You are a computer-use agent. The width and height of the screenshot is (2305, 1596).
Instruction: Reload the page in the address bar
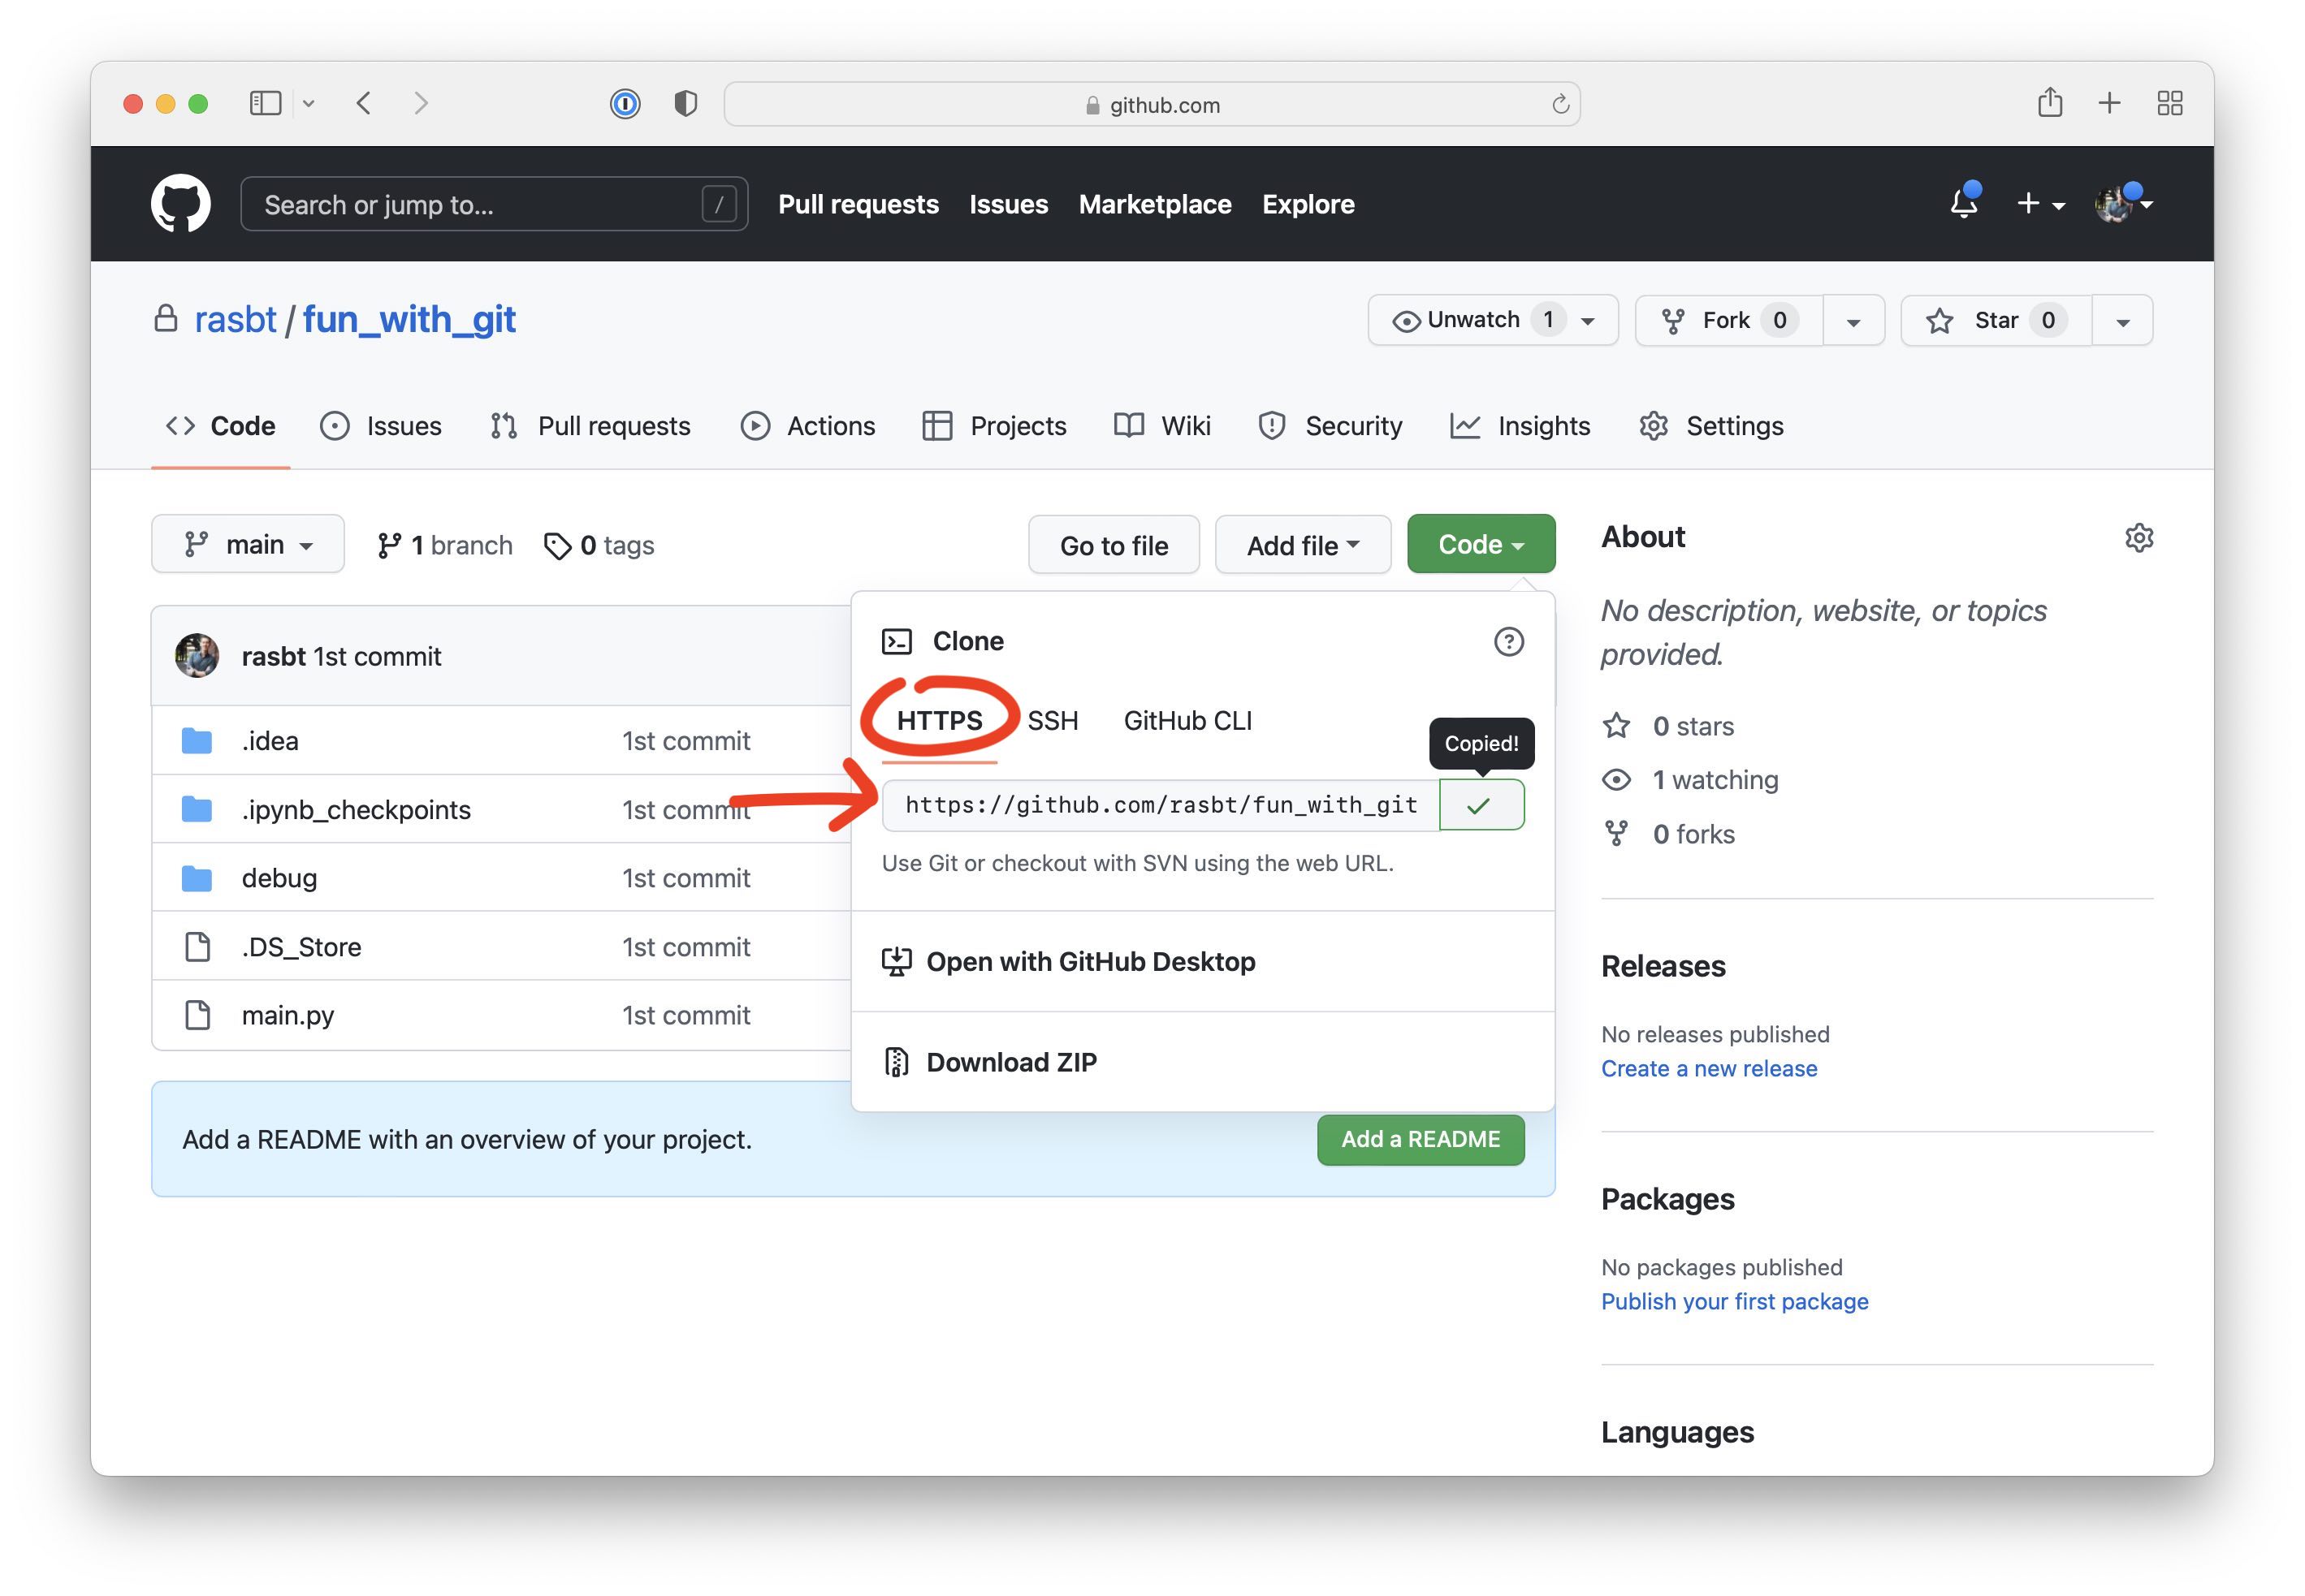(x=1559, y=104)
